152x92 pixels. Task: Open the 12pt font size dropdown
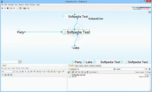tap(18, 72)
